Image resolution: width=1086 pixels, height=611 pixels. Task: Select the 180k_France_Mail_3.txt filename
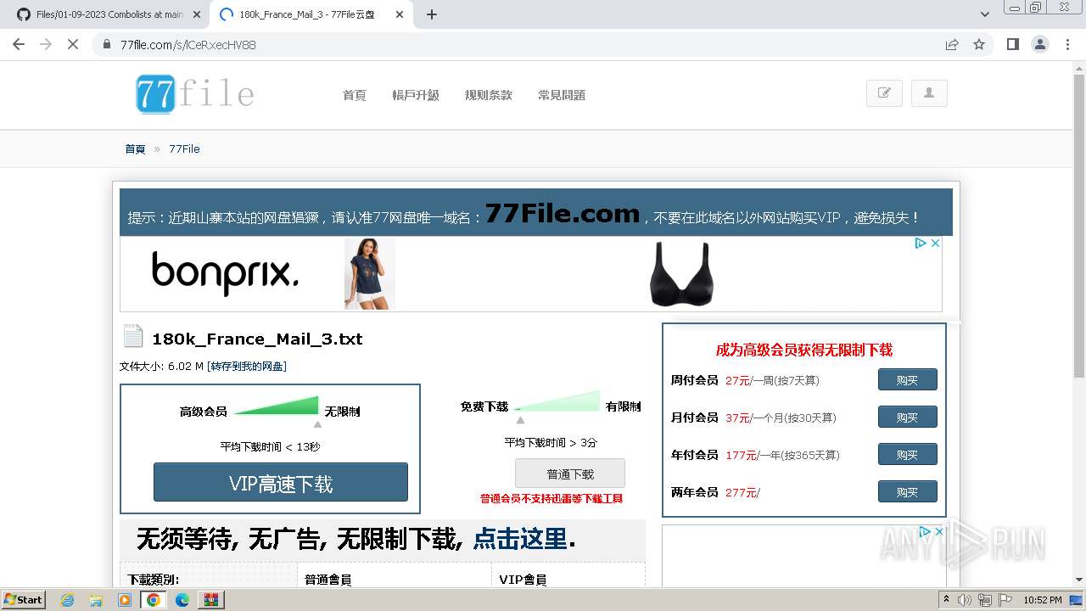(x=257, y=339)
